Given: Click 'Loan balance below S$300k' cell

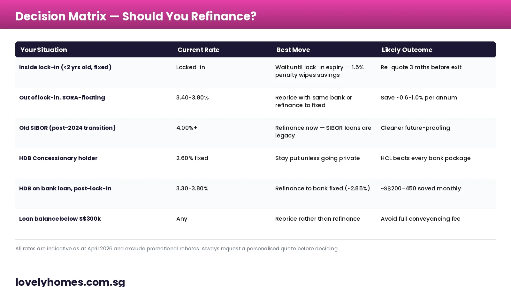Looking at the screenshot, I should pyautogui.click(x=60, y=219).
